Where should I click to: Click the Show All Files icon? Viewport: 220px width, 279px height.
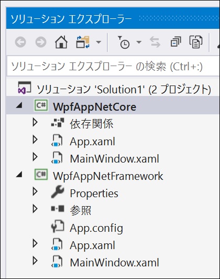tap(196, 42)
